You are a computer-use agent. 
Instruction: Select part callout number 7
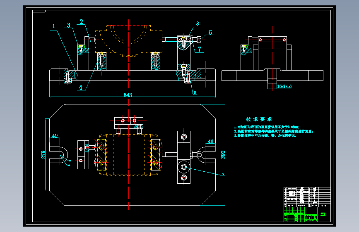point(200,49)
